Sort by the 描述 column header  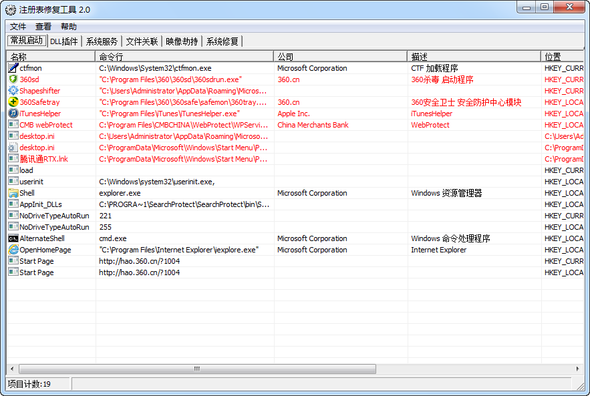tap(474, 57)
